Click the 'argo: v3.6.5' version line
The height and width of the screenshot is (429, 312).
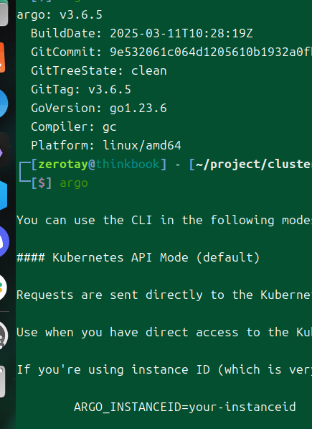click(60, 15)
